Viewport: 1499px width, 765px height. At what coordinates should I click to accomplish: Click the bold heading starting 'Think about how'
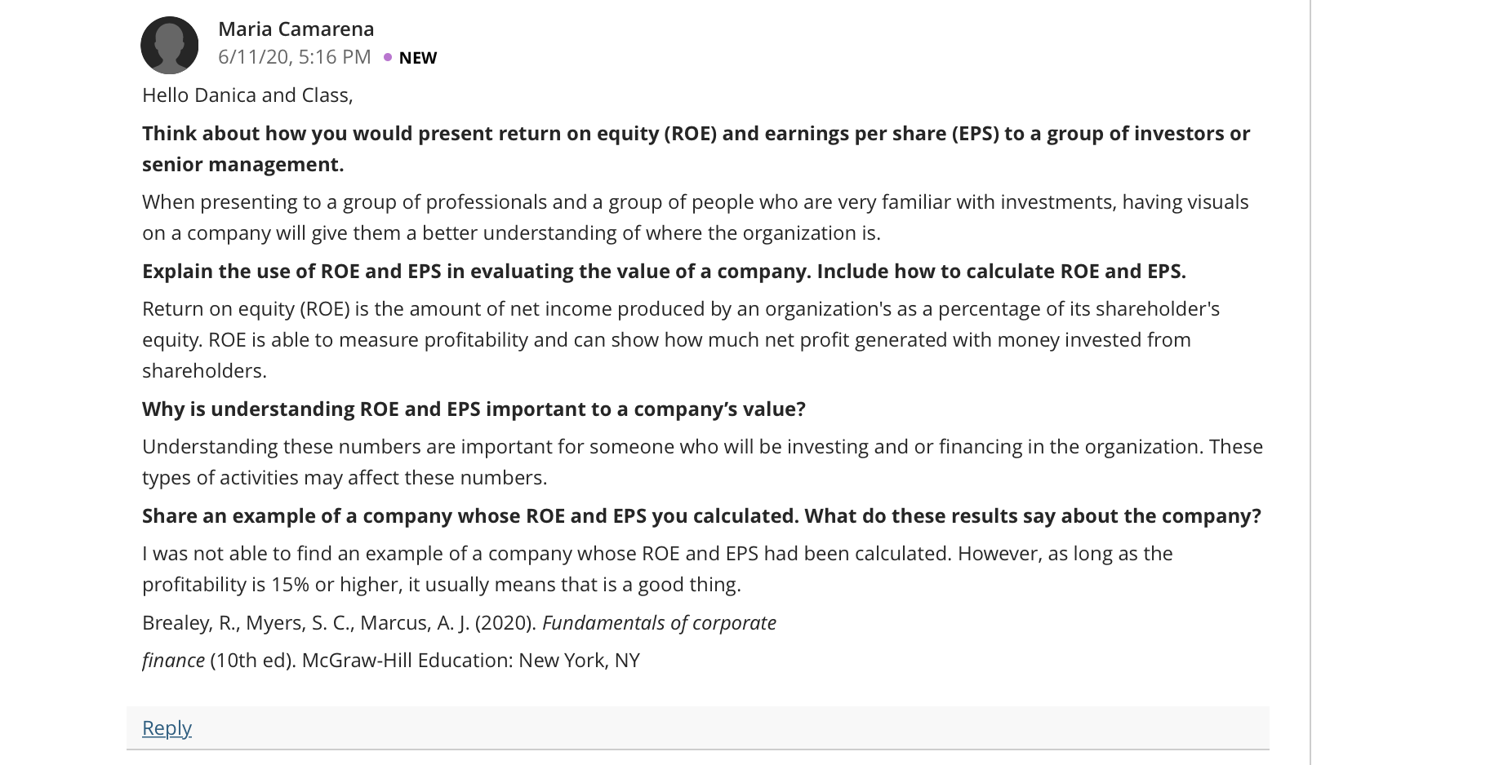pos(696,148)
